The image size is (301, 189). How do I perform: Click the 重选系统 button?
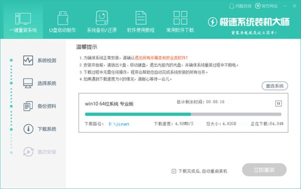[x=275, y=86]
